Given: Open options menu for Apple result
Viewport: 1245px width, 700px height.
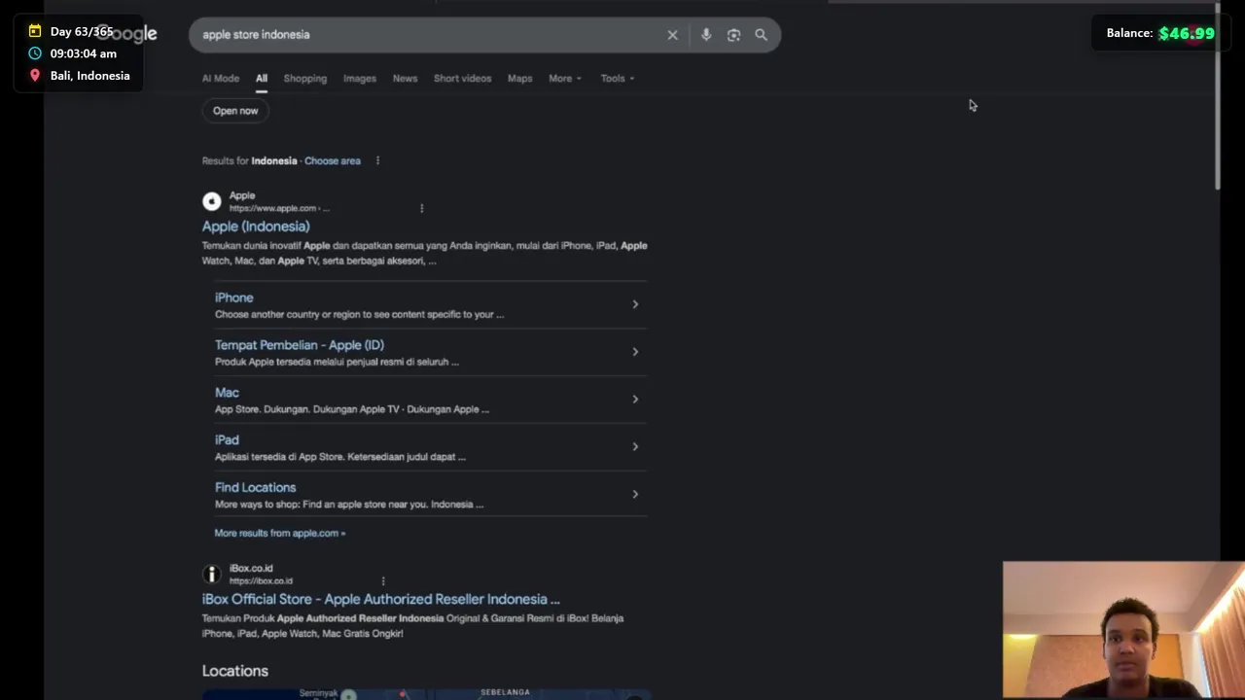Looking at the screenshot, I should (x=421, y=208).
